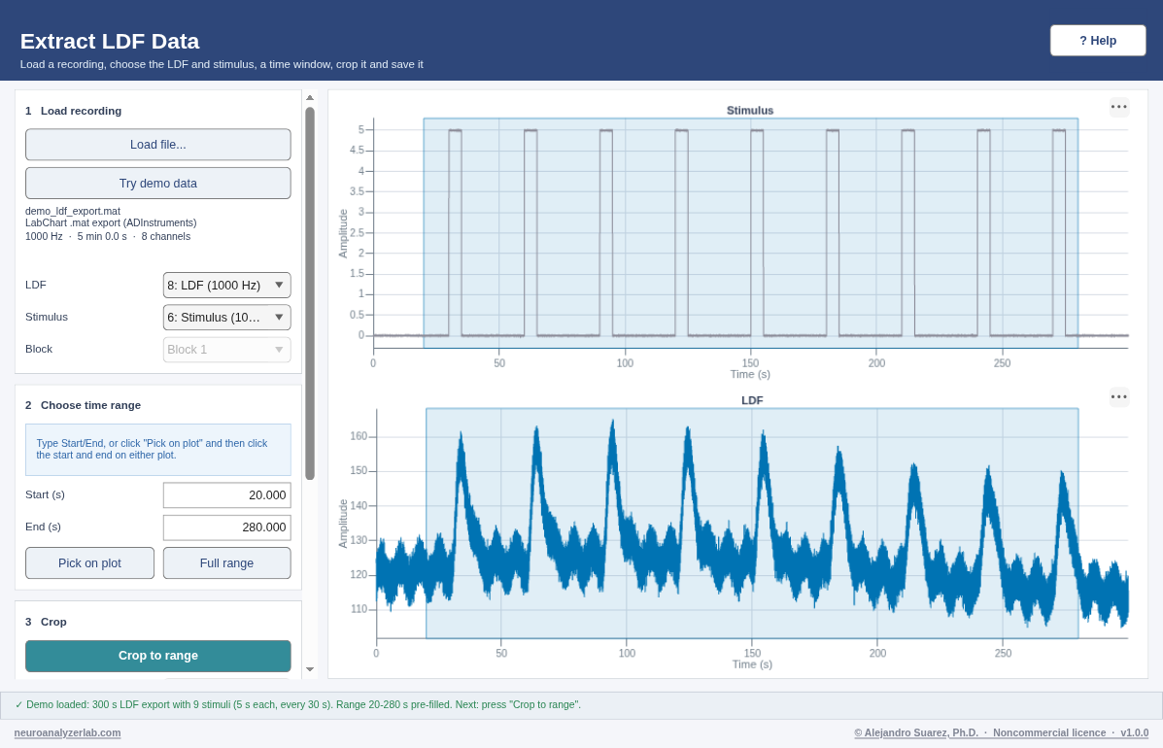Viewport: 1163px width, 748px height.
Task: Click the Stimulus plot title
Action: coord(750,111)
